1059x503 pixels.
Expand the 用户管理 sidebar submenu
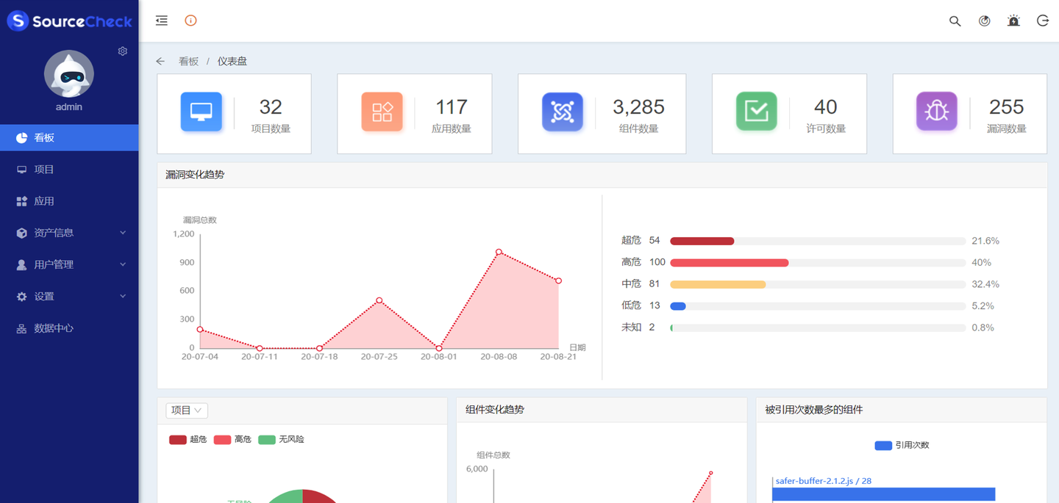click(x=69, y=264)
